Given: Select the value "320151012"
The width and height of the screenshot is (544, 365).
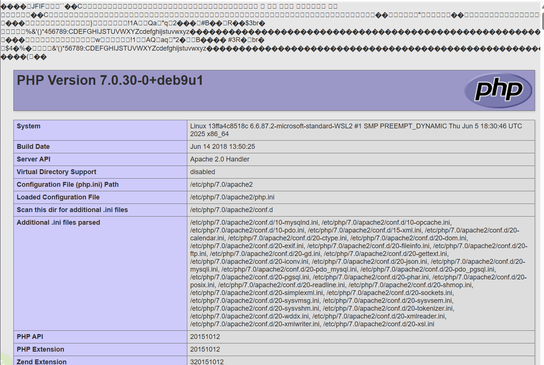Looking at the screenshot, I should click(x=207, y=362).
